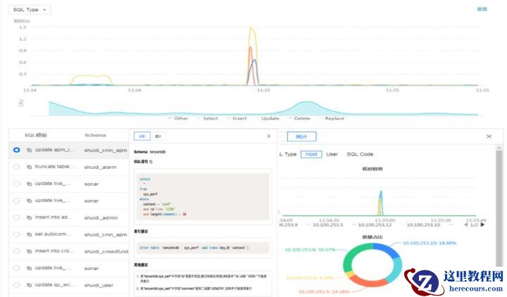Switch to the User tab

pyautogui.click(x=332, y=154)
